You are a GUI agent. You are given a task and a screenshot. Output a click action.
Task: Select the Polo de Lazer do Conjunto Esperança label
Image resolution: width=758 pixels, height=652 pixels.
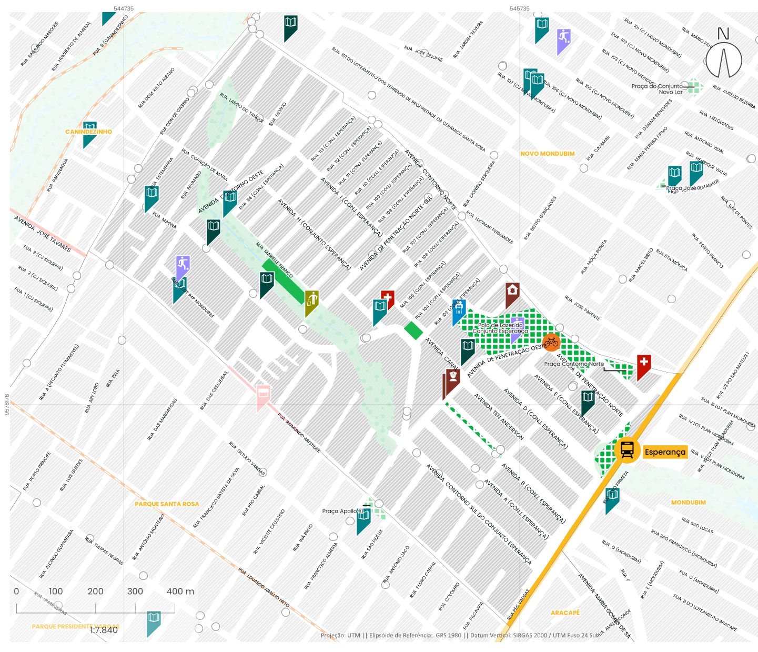click(x=500, y=328)
